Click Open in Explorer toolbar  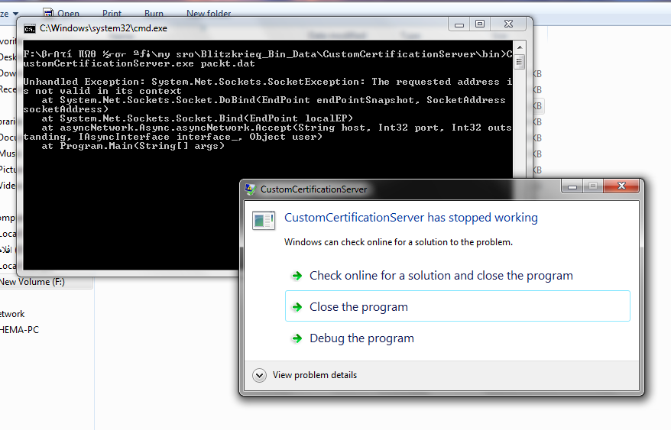(67, 13)
